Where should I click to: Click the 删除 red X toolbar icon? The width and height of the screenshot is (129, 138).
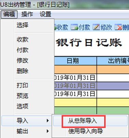click(x=118, y=27)
